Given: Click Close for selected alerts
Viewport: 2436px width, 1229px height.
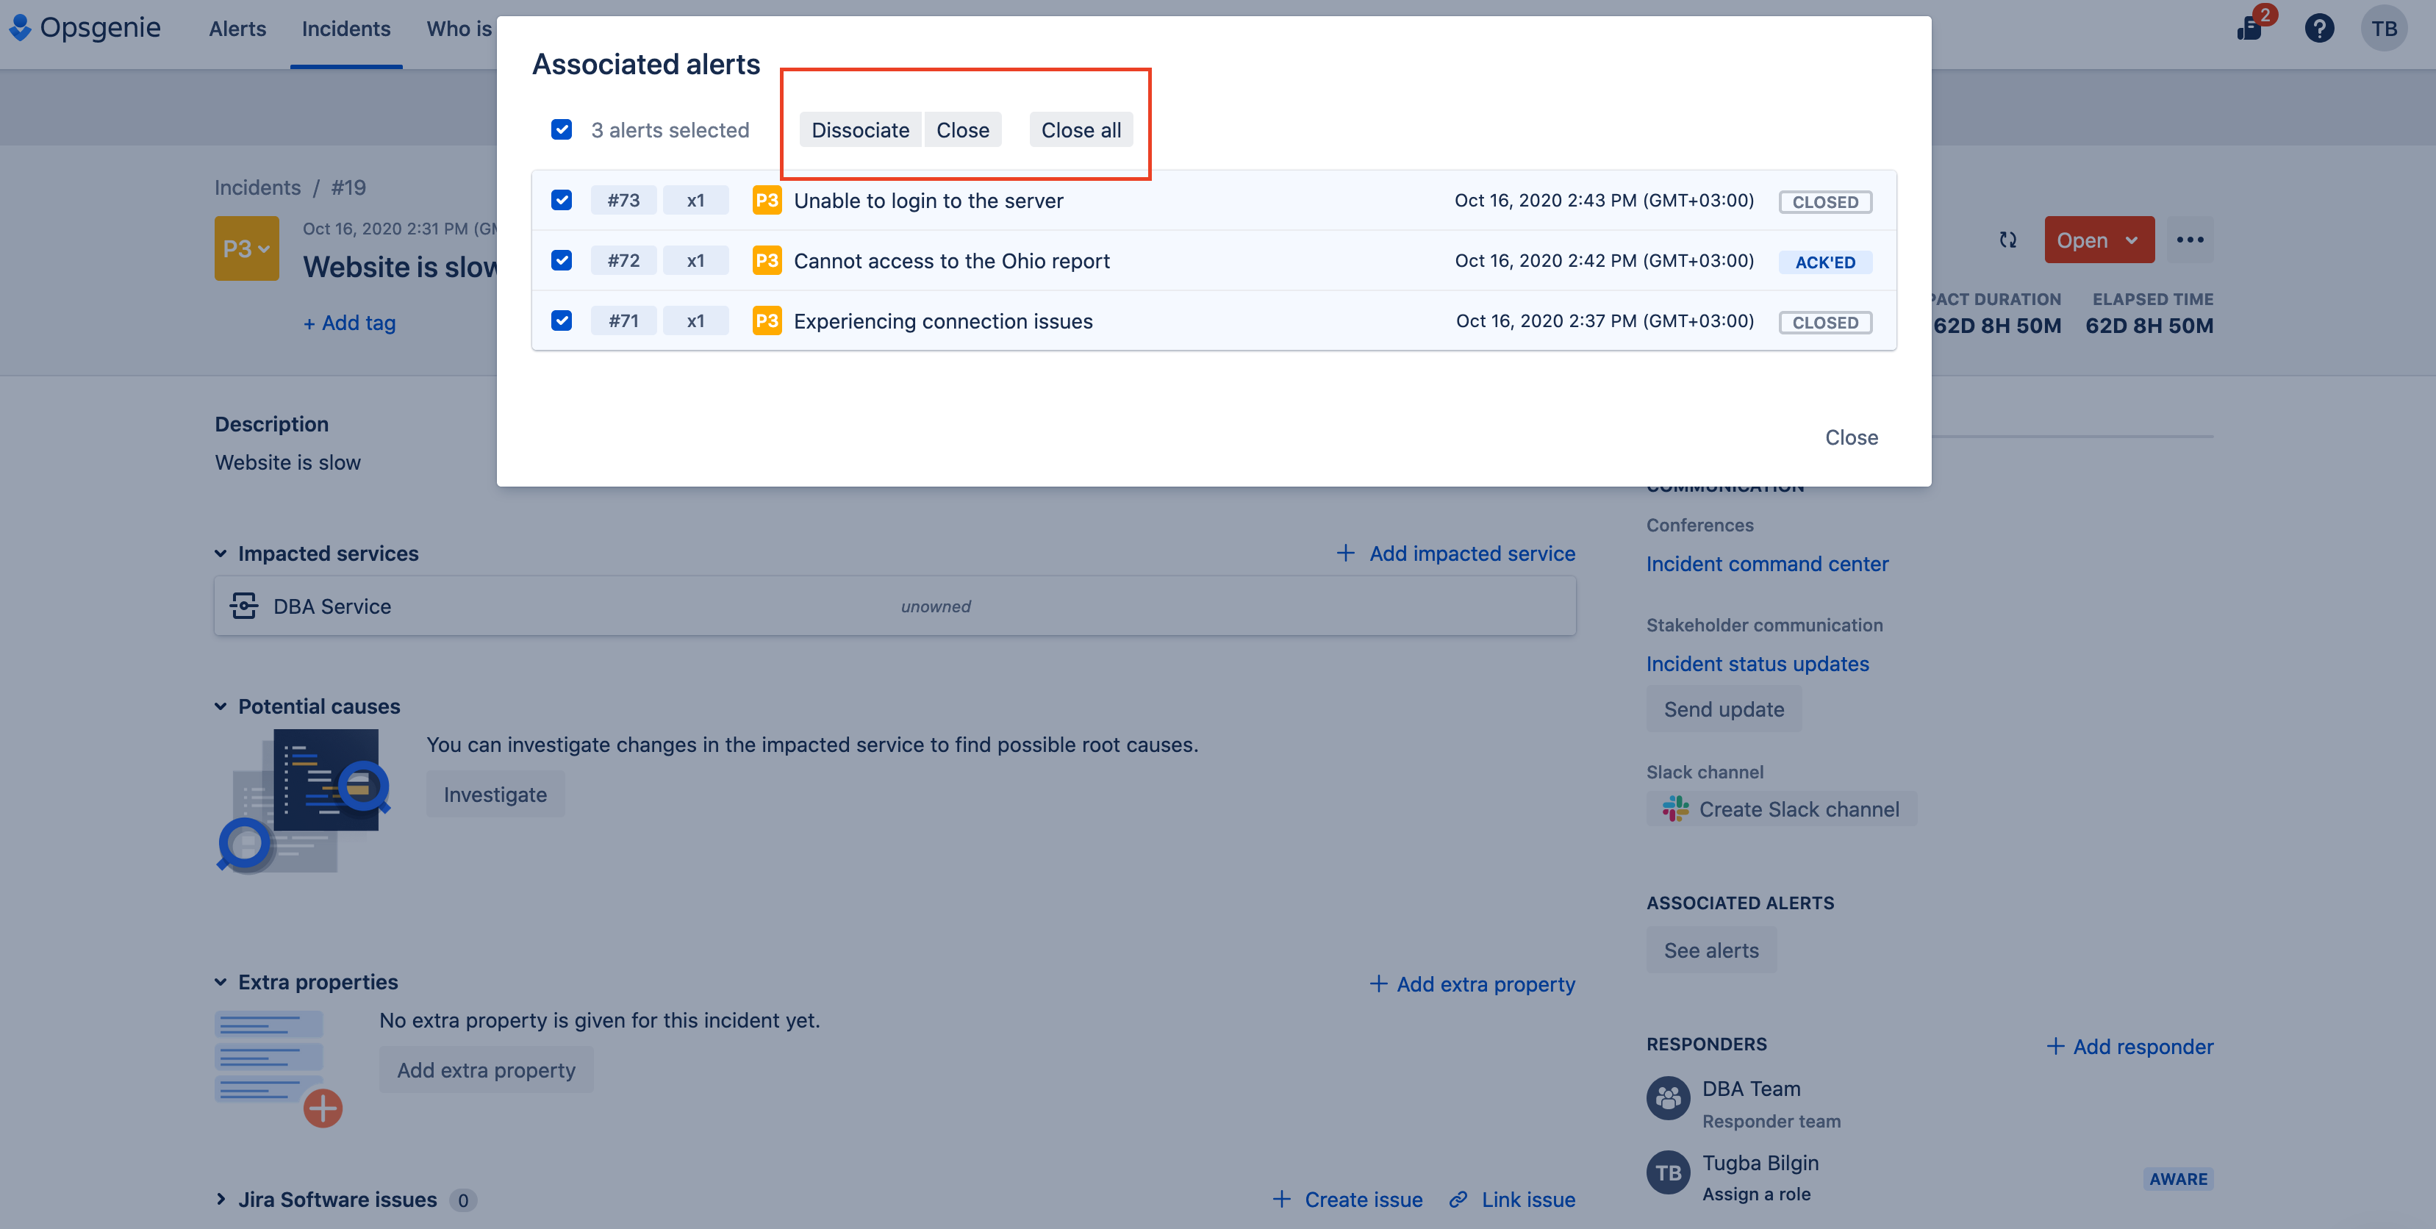Looking at the screenshot, I should coord(963,129).
